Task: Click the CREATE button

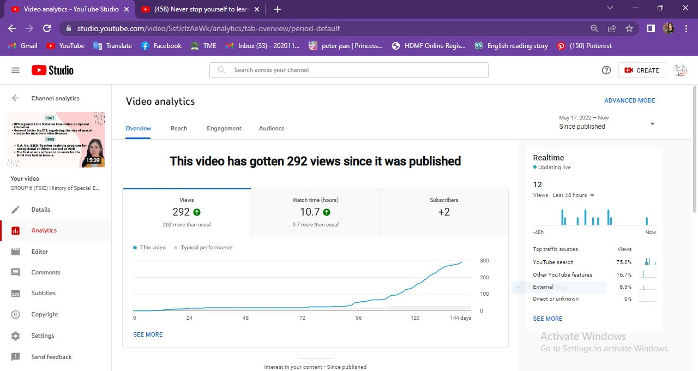Action: pos(642,70)
